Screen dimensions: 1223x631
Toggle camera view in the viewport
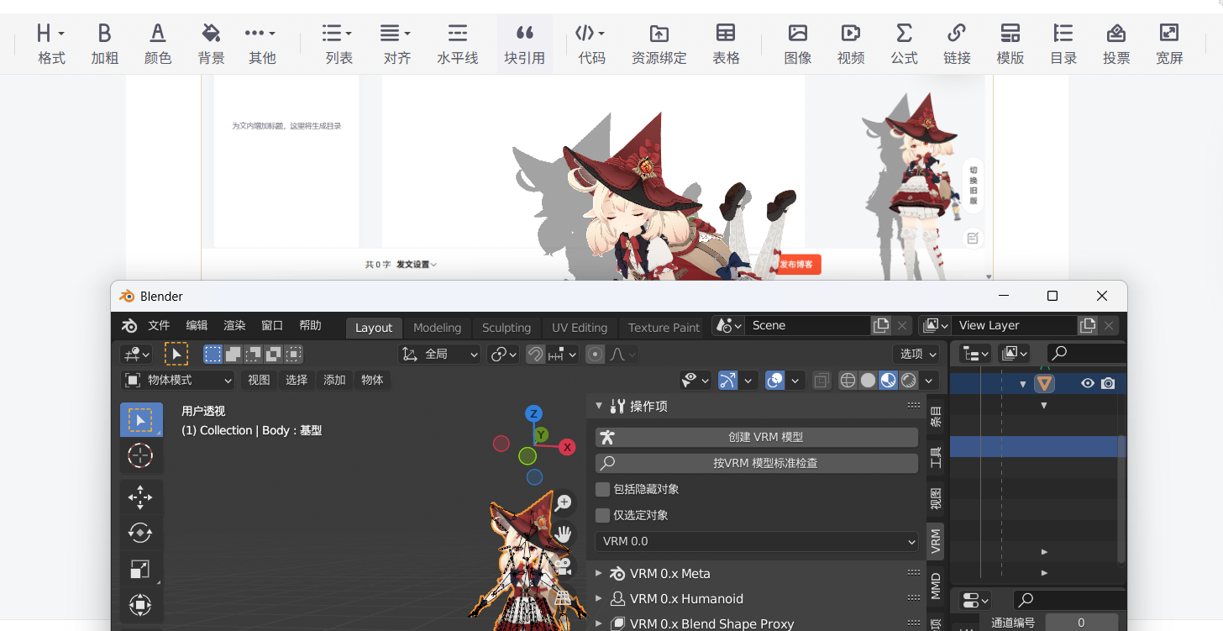tap(563, 565)
